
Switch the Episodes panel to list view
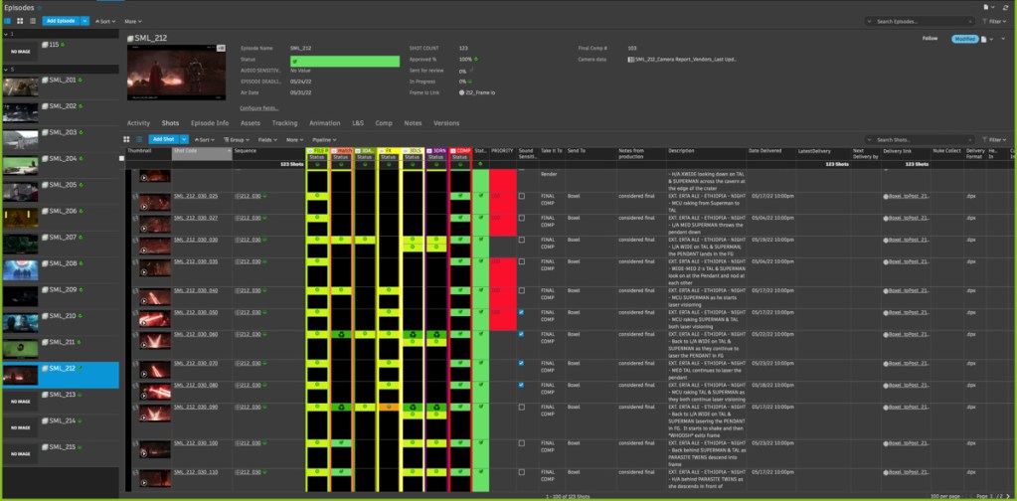coord(31,20)
